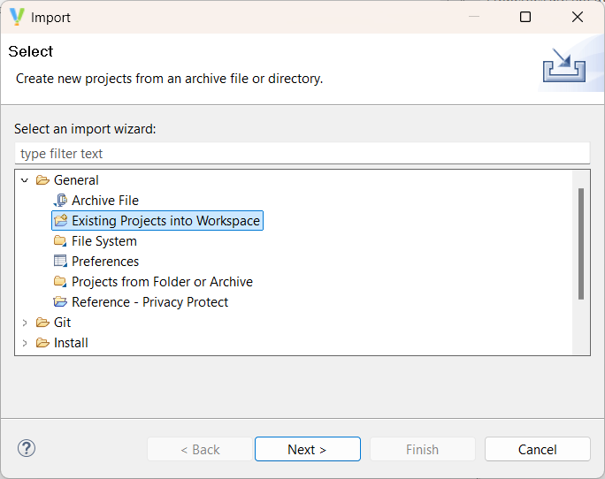Viewport: 605px width, 479px height.
Task: Click the Cancel button
Action: (538, 449)
